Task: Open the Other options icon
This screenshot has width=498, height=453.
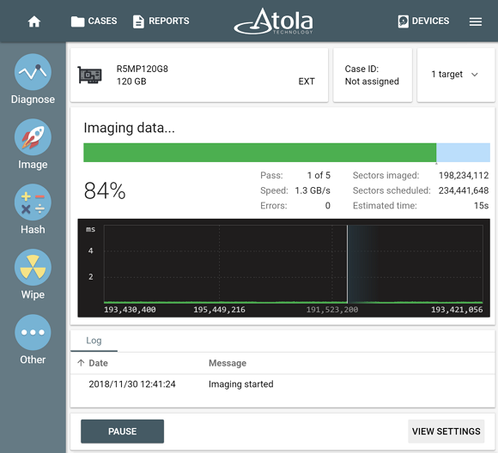Action: tap(33, 332)
